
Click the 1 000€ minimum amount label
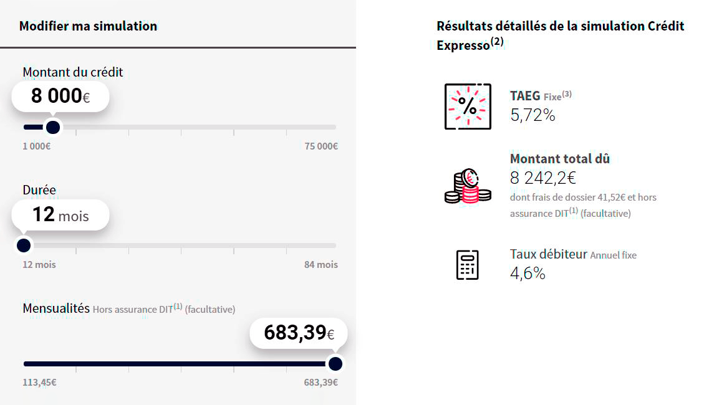coord(37,146)
